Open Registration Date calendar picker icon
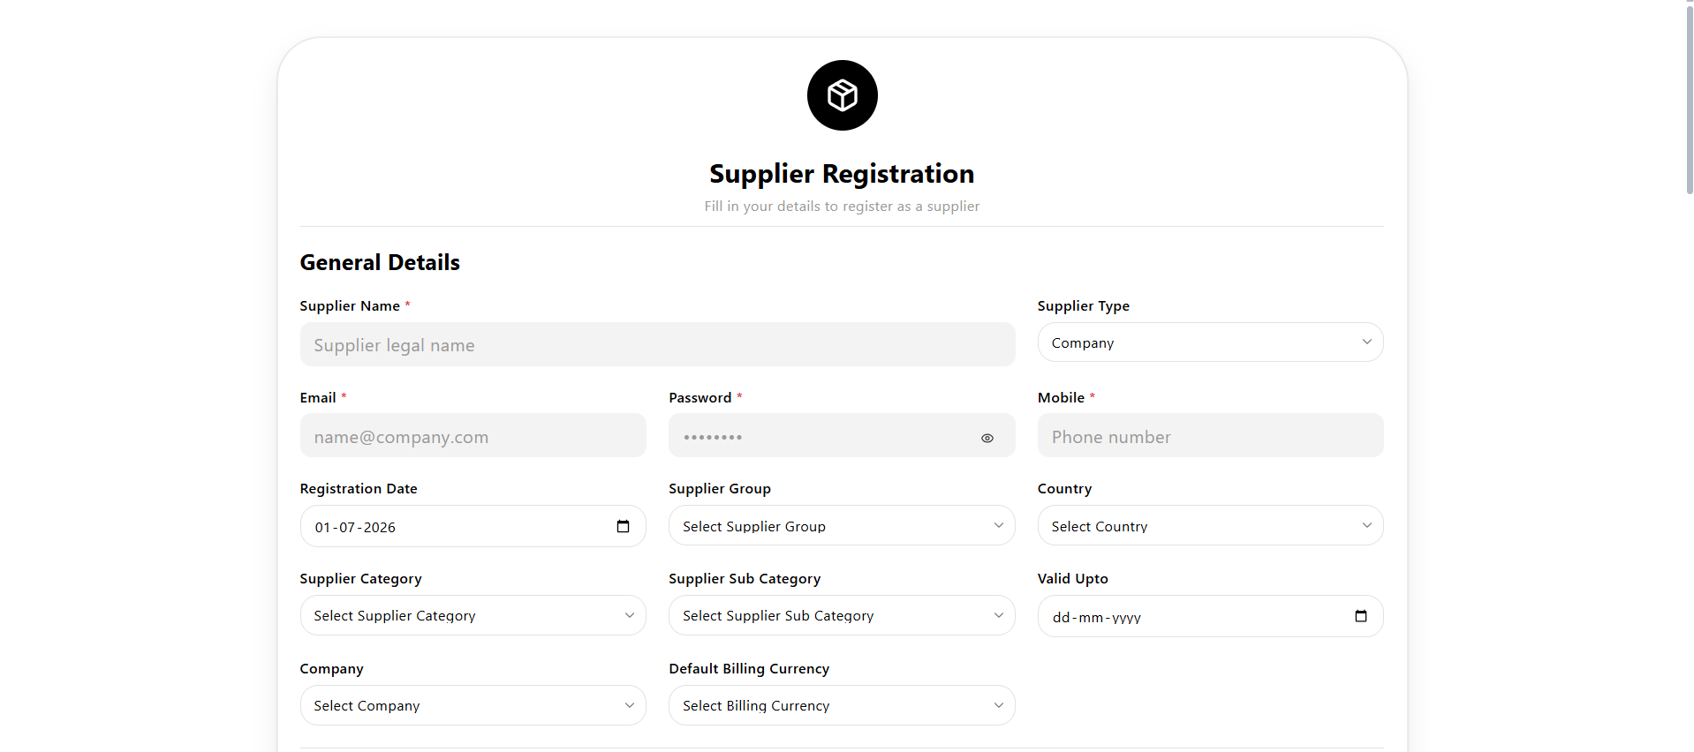Screen dimensions: 1694x752 pos(623,526)
